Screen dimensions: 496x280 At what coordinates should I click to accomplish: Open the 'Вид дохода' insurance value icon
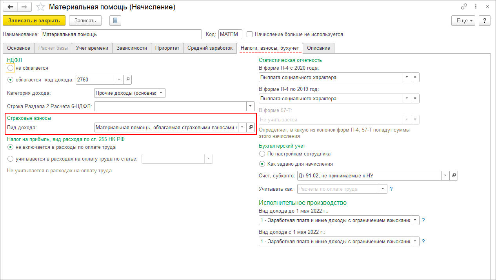251,127
